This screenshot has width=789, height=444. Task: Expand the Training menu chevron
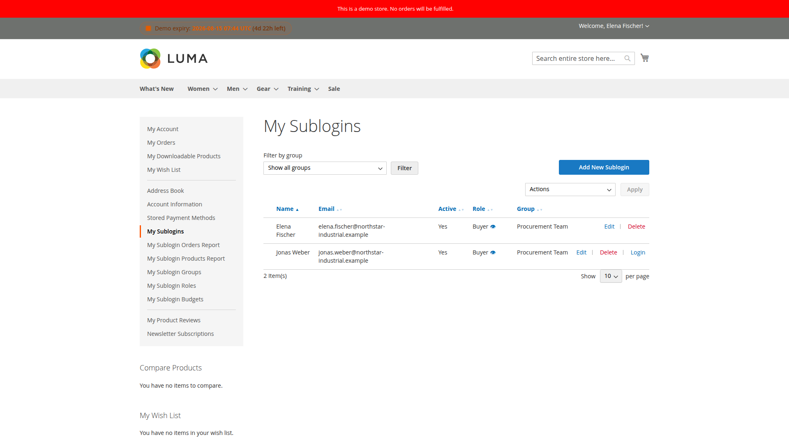317,89
